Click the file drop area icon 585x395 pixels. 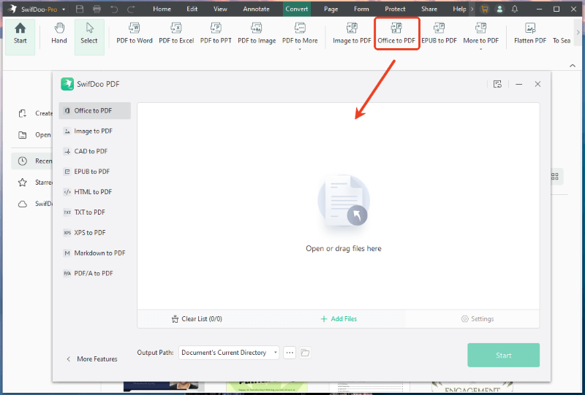point(344,202)
